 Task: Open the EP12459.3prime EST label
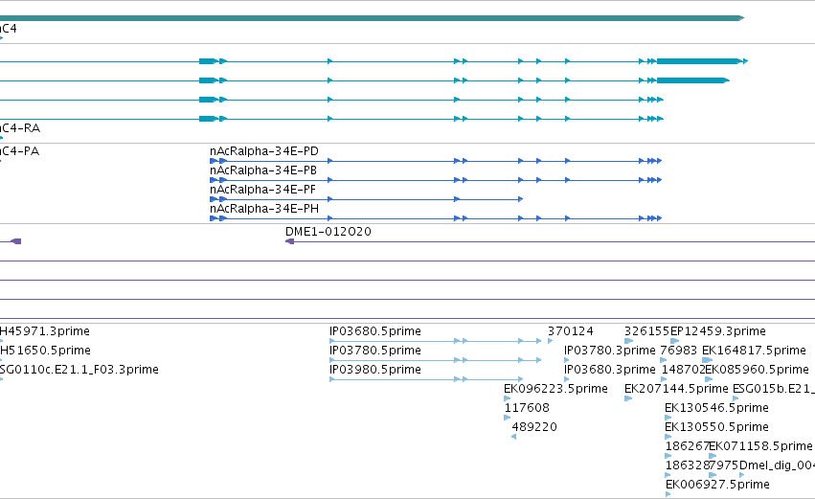[x=718, y=331]
